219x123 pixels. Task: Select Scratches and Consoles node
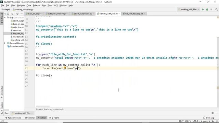click(15, 46)
